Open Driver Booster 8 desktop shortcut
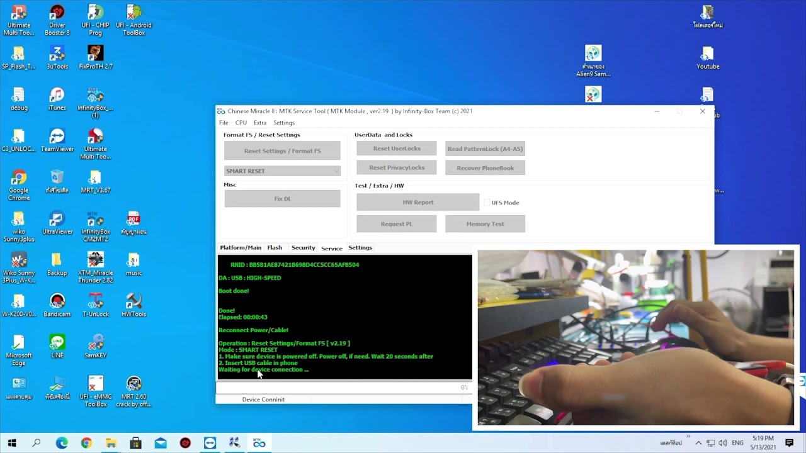The height and width of the screenshot is (453, 806). pyautogui.click(x=57, y=20)
